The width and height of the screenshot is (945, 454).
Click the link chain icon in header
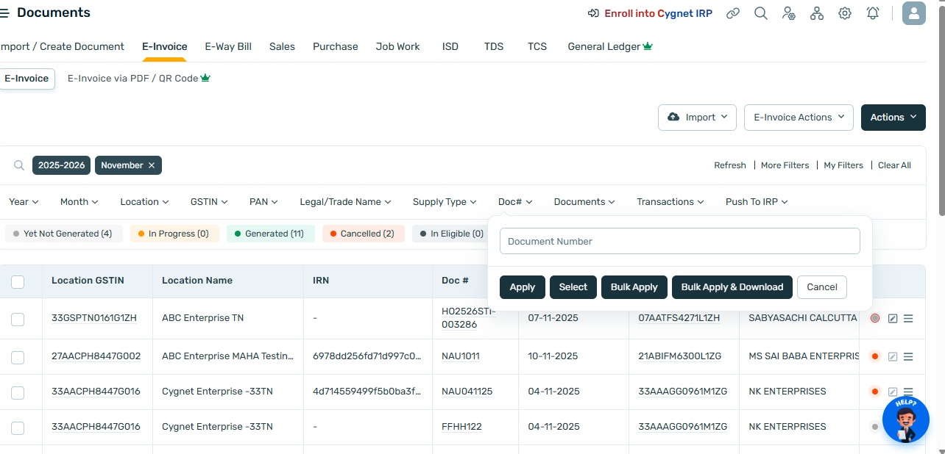point(732,13)
